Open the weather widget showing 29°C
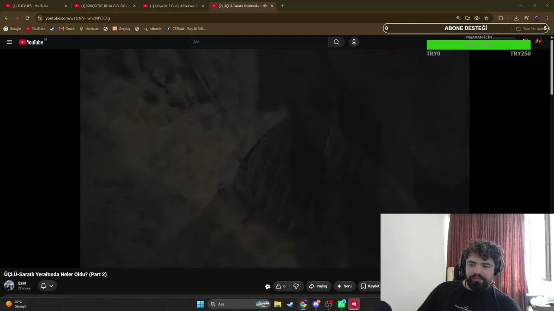Viewport: 554px width, 311px height. [x=16, y=304]
